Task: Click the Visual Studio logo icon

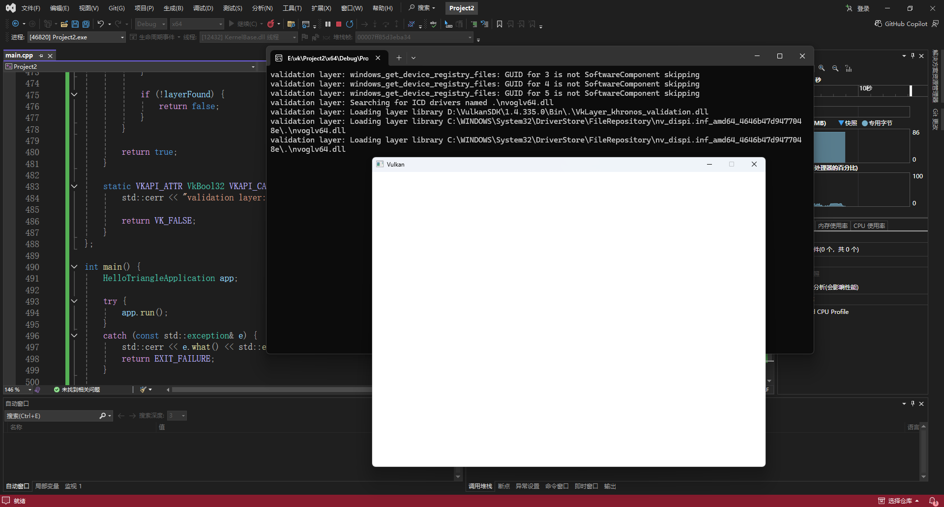Action: click(x=10, y=8)
